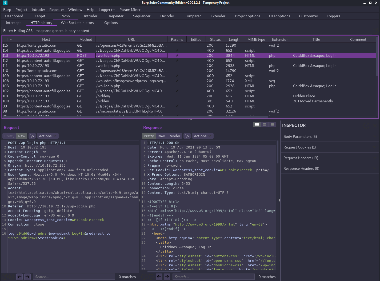Close the Inspector panel with its X
Screen dimensions: 380x281
[375, 125]
